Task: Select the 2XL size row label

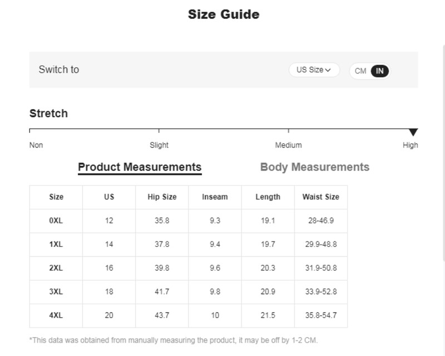Action: (56, 268)
